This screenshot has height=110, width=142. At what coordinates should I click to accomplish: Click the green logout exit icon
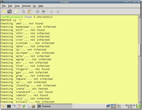tap(138, 106)
